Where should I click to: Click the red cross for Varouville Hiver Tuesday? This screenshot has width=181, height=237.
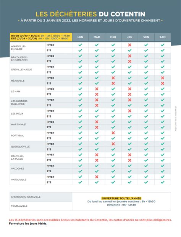[97, 177]
